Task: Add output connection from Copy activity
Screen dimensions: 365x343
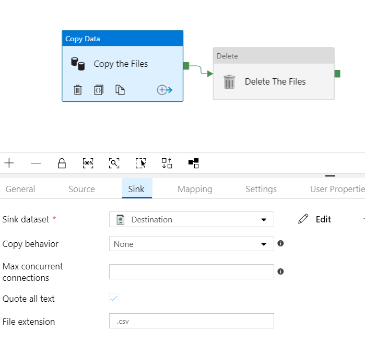Action: pyautogui.click(x=164, y=90)
